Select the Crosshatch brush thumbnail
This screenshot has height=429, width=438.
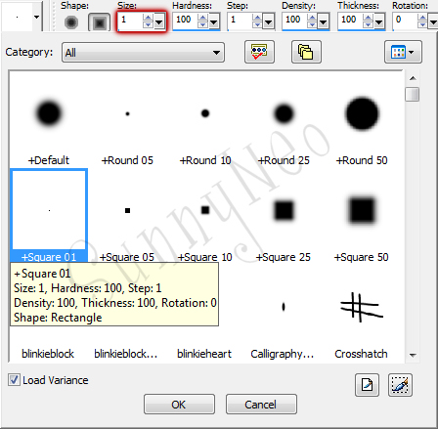click(362, 314)
